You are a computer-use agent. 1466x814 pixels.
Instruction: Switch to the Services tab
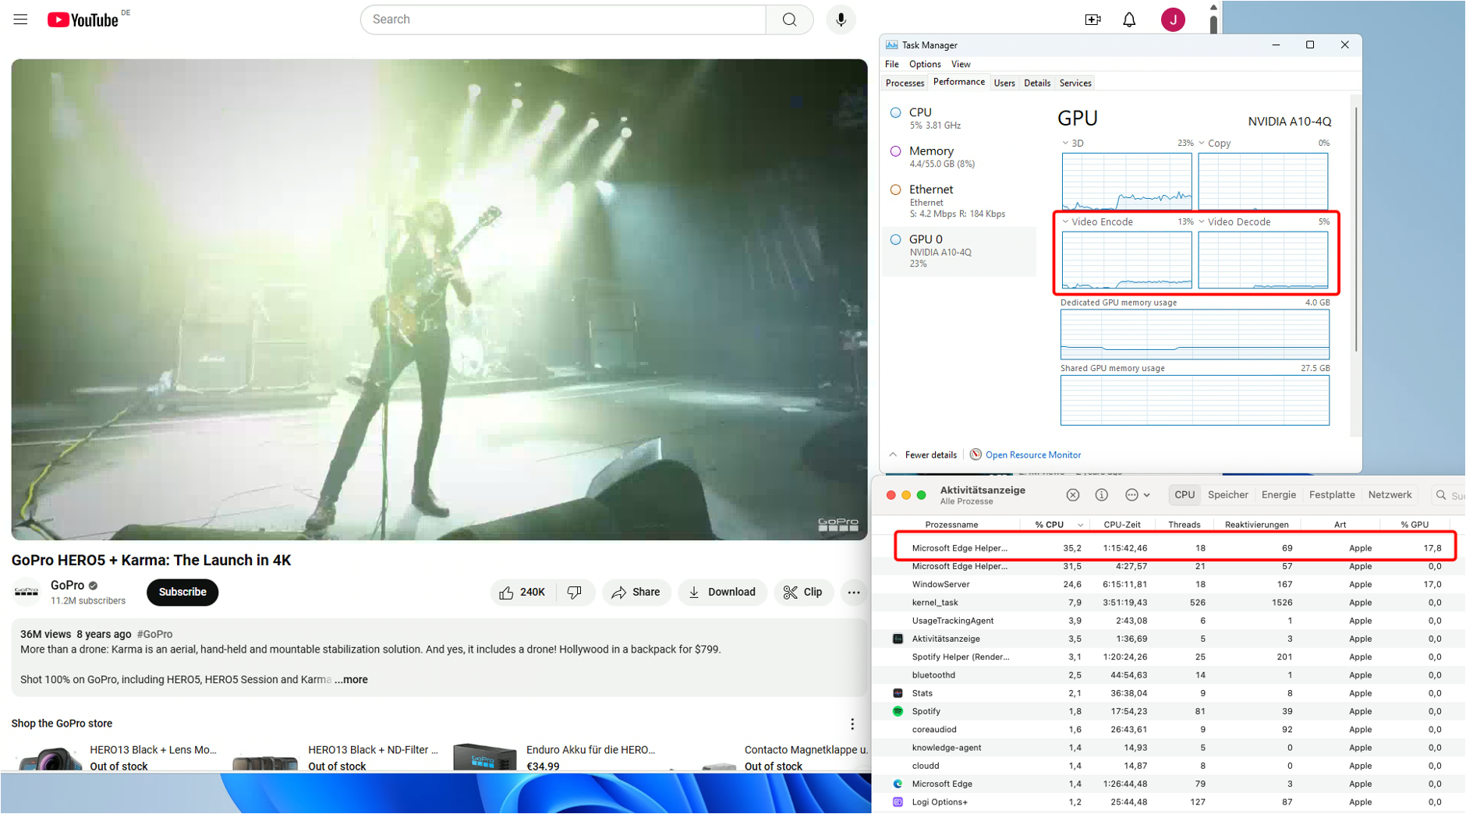[x=1075, y=83]
